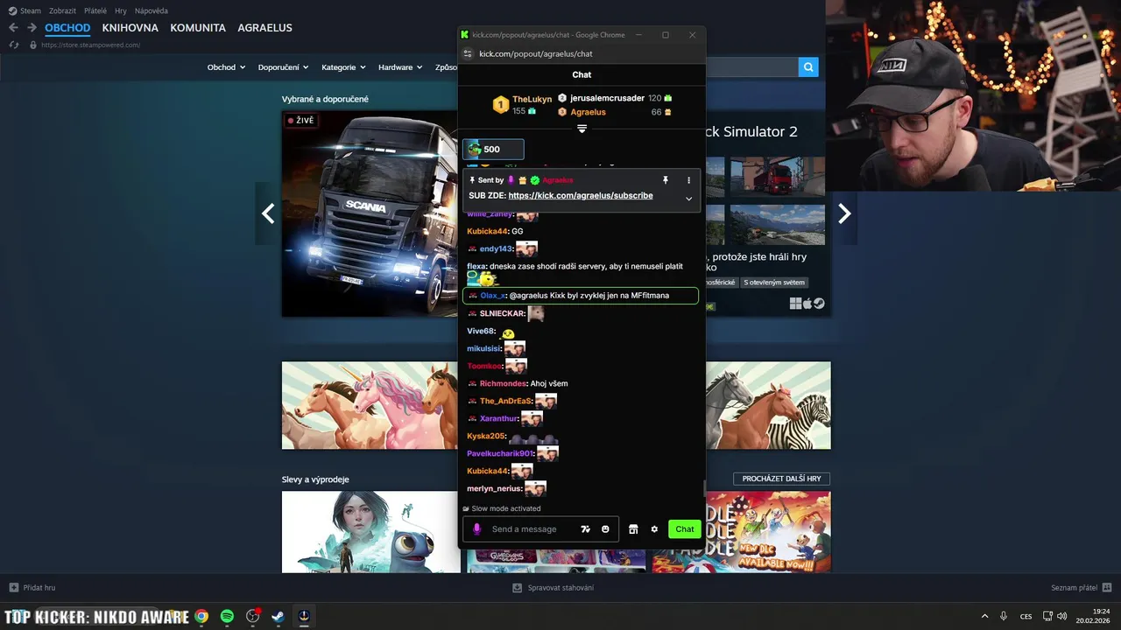Expand the Obchod dropdown in store nav
The image size is (1121, 630).
click(226, 67)
